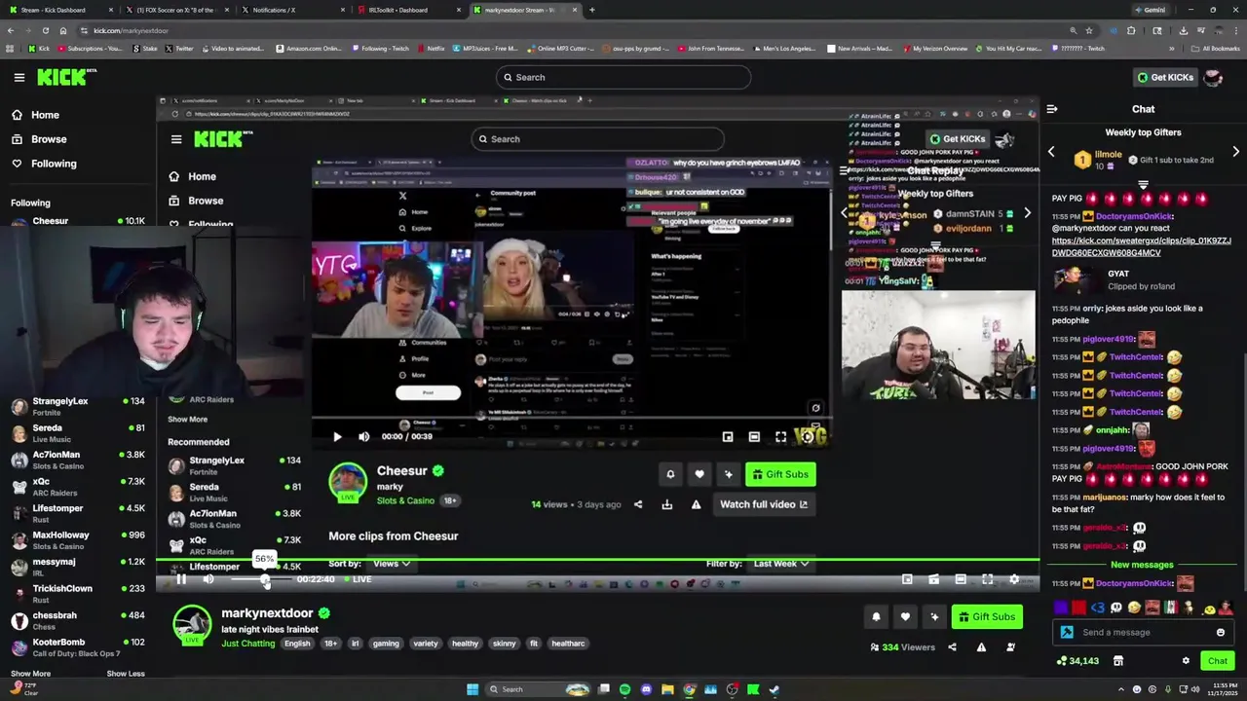Toggle theater mode on the player
This screenshot has width=1247, height=701.
961,579
